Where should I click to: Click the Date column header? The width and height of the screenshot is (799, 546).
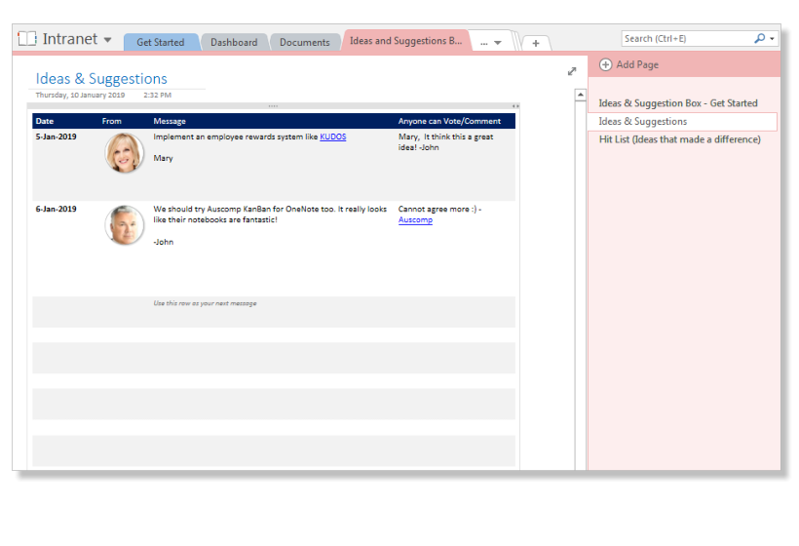(x=45, y=121)
